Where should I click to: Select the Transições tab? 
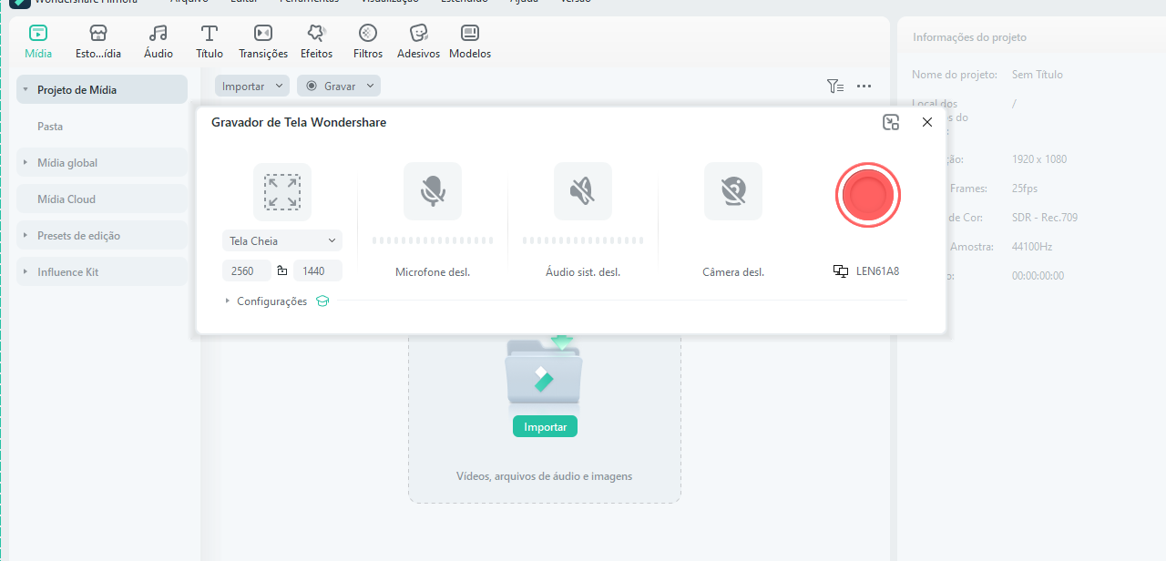[x=263, y=42]
